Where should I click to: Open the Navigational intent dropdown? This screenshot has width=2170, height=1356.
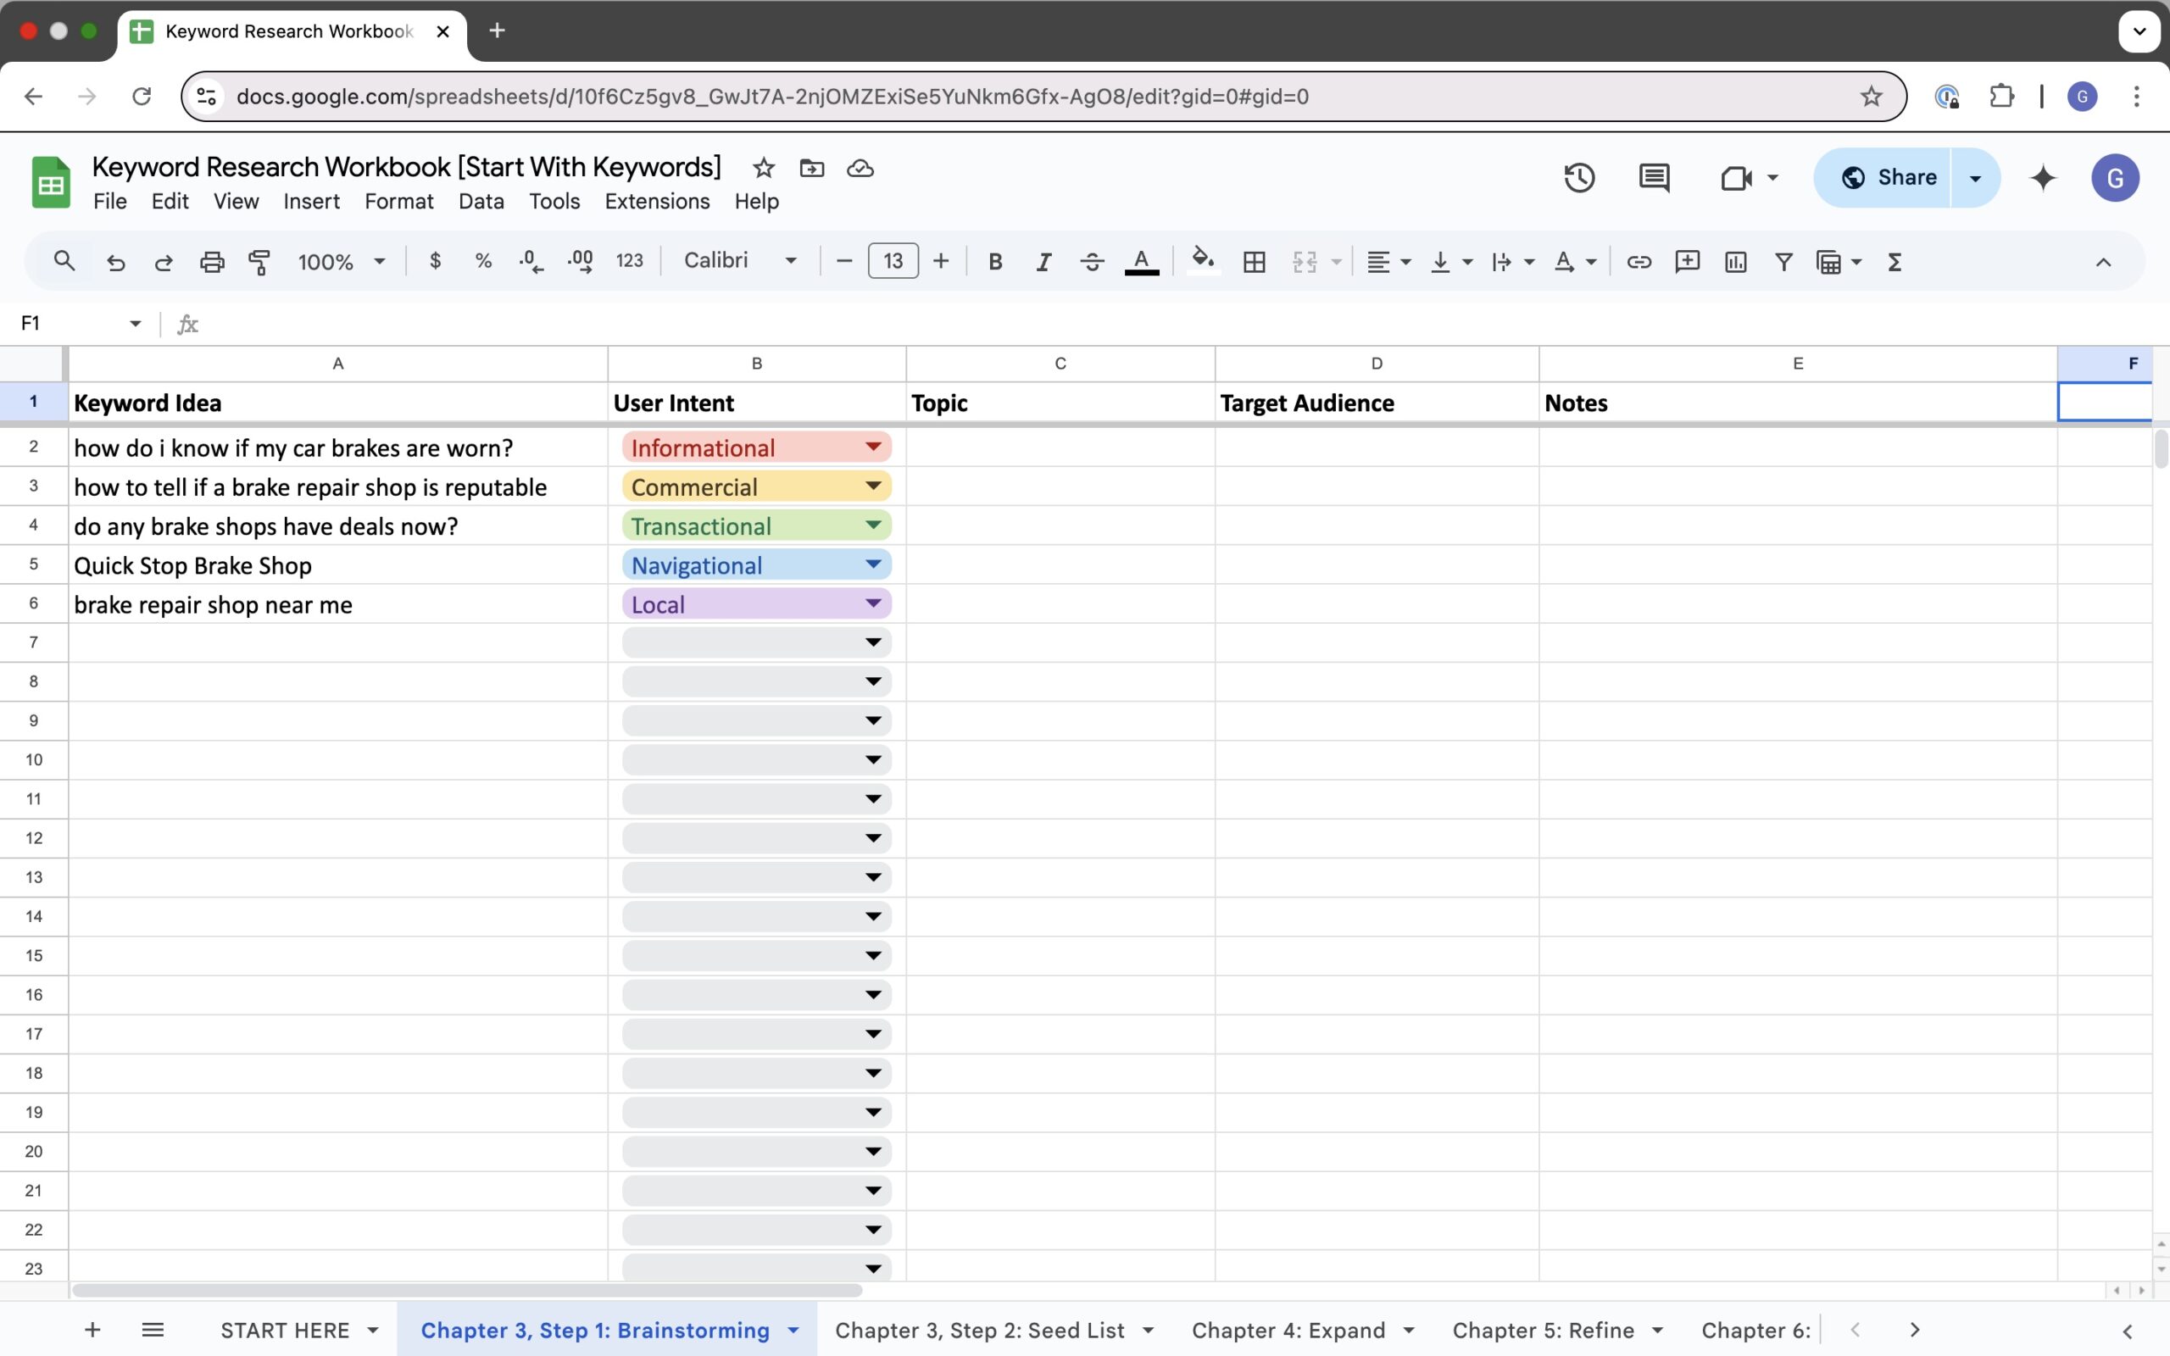coord(872,564)
